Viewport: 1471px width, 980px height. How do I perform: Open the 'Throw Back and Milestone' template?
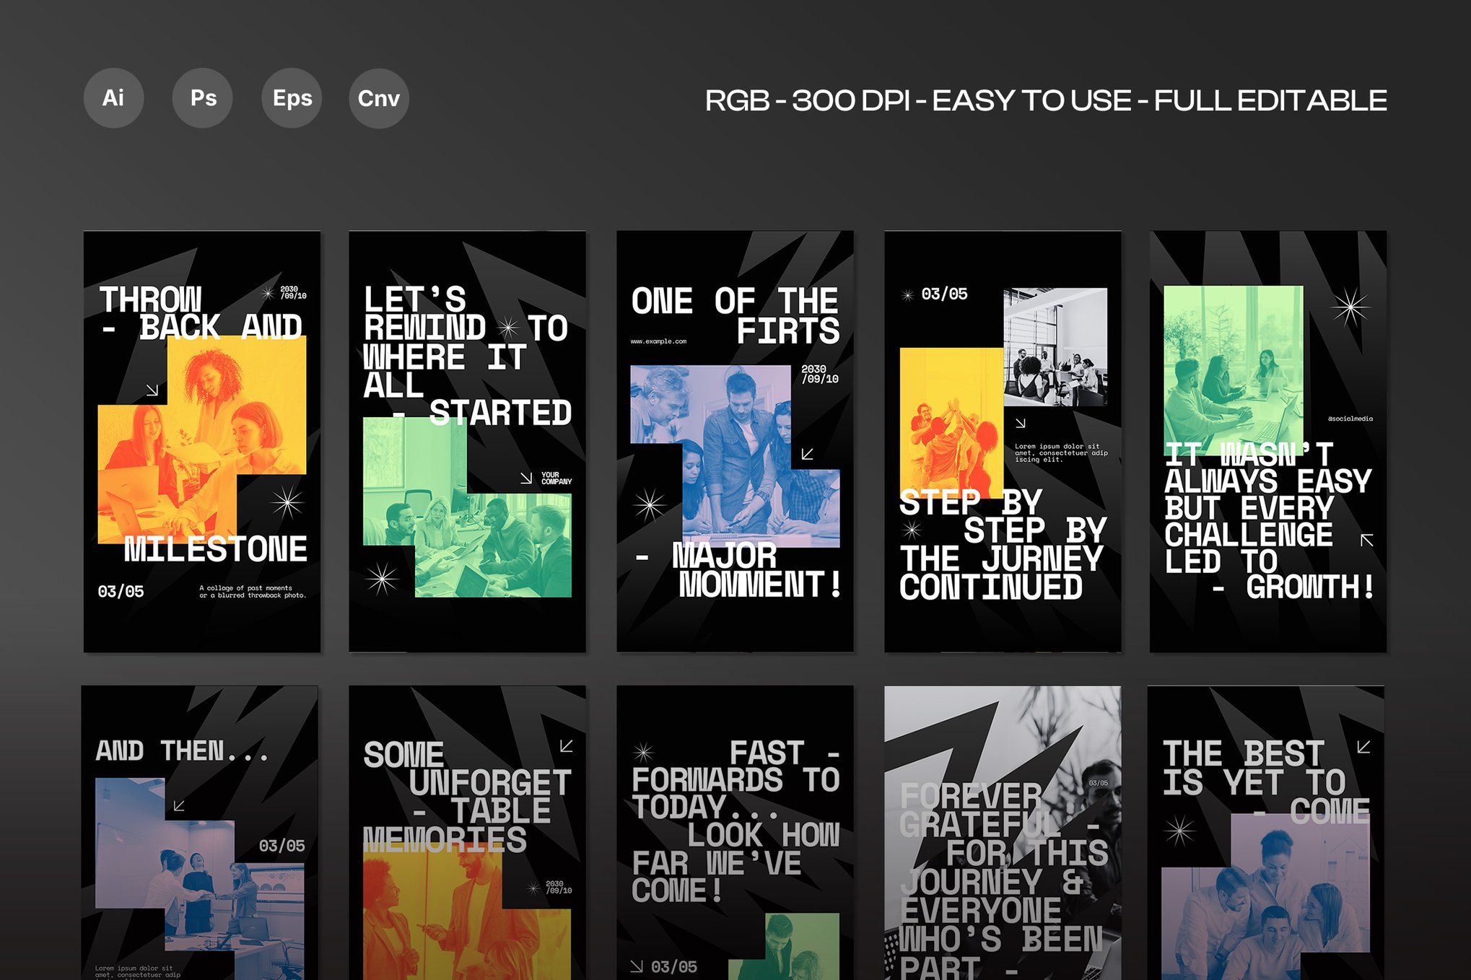pos(202,442)
